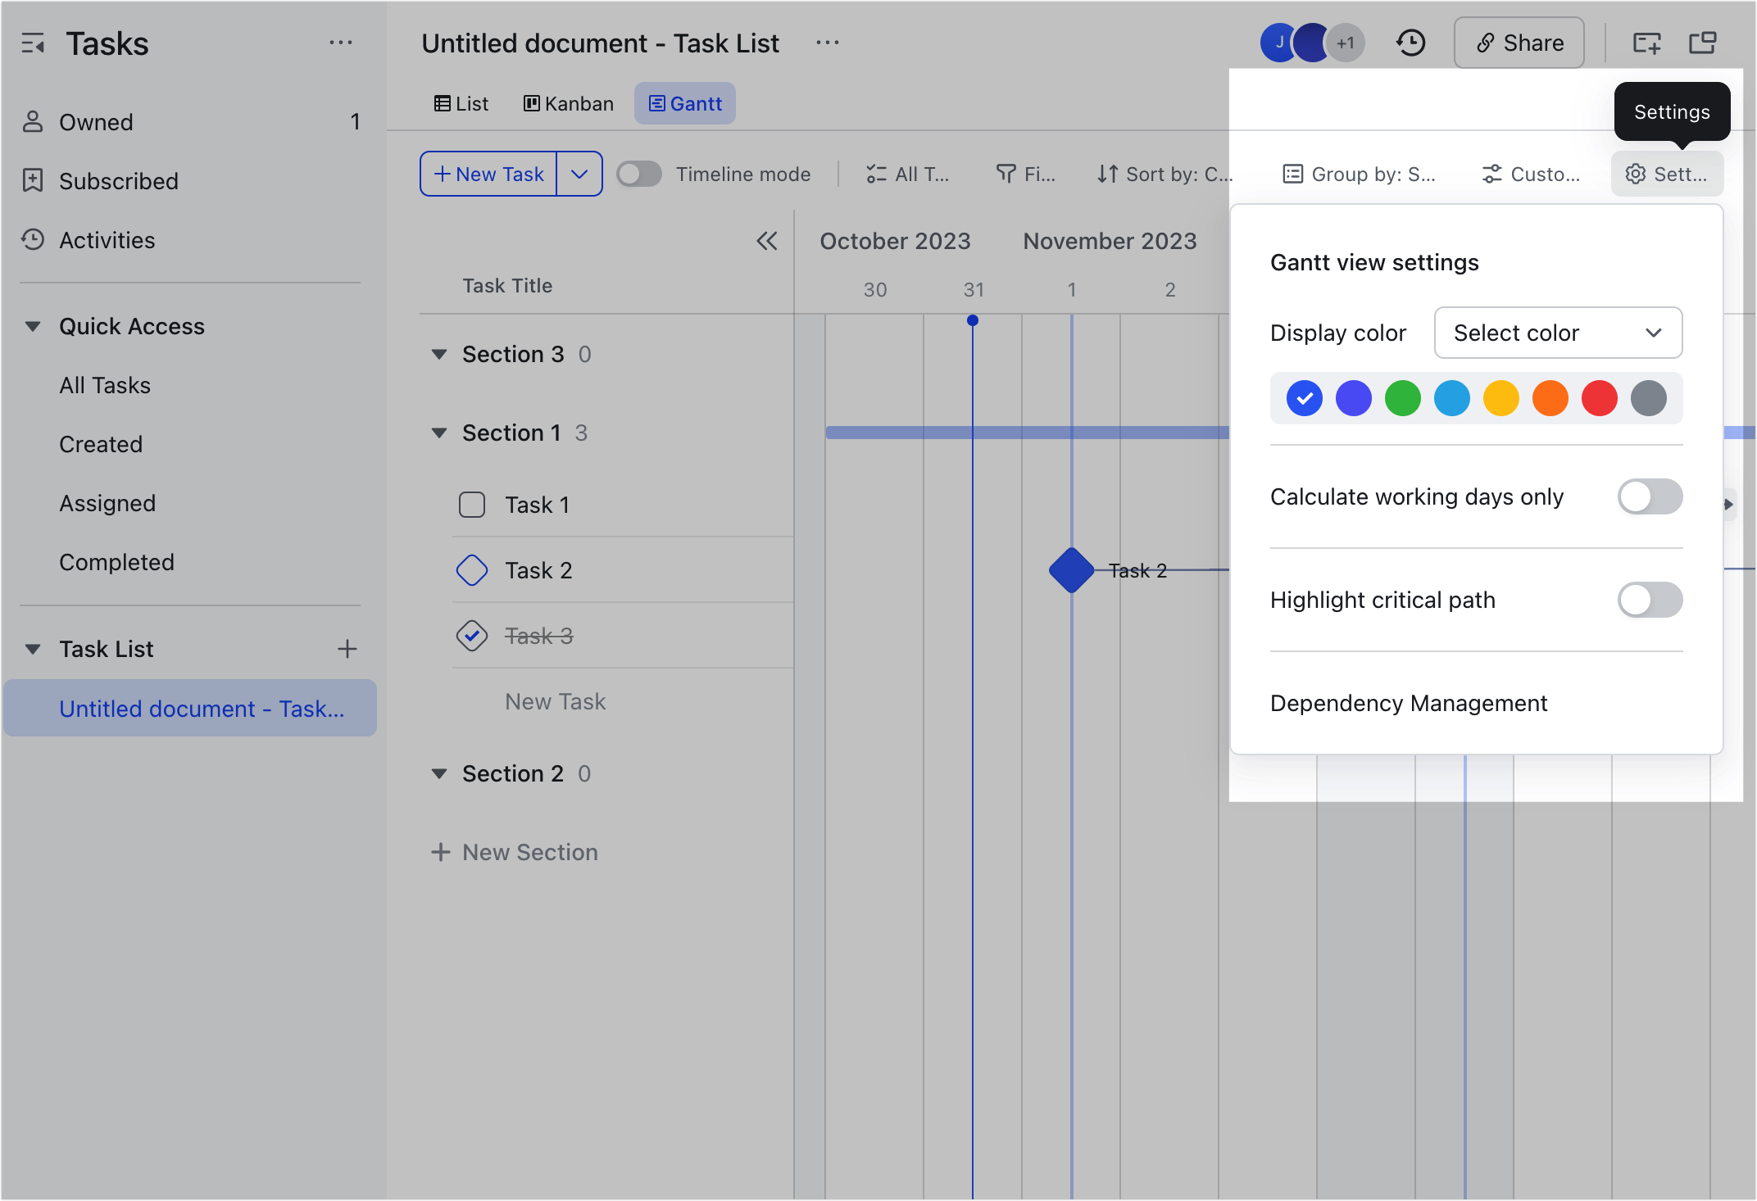Image resolution: width=1757 pixels, height=1201 pixels.
Task: Click the add new window icon
Action: click(x=1646, y=43)
